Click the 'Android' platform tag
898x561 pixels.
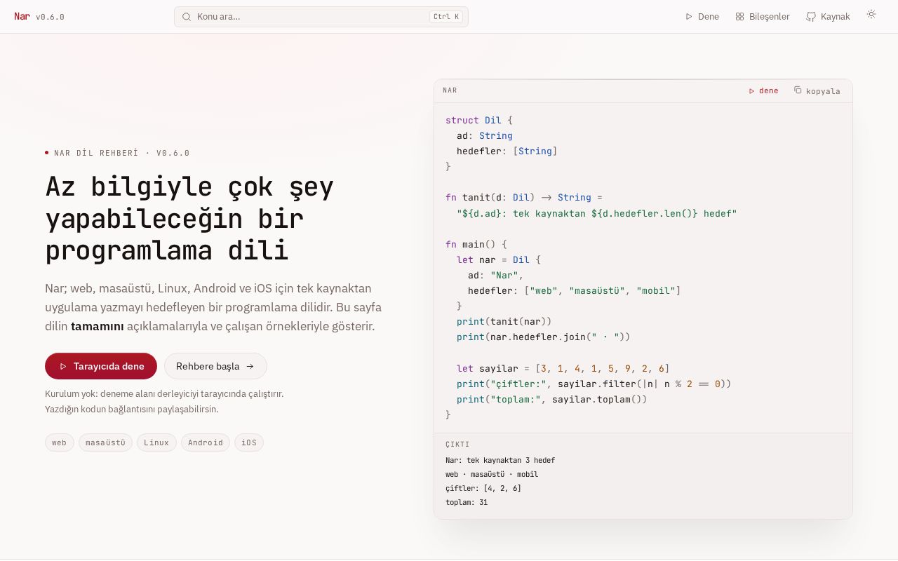click(x=206, y=442)
